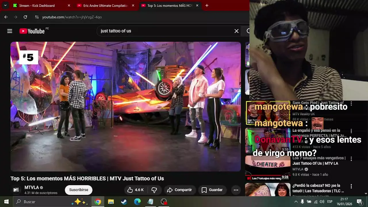Image resolution: width=368 pixels, height=207 pixels.
Task: Open Chrome from the taskbar
Action: pos(98,202)
